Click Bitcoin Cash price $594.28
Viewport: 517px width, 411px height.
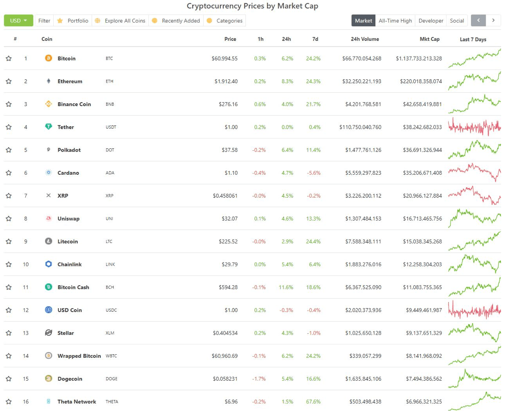(x=228, y=287)
